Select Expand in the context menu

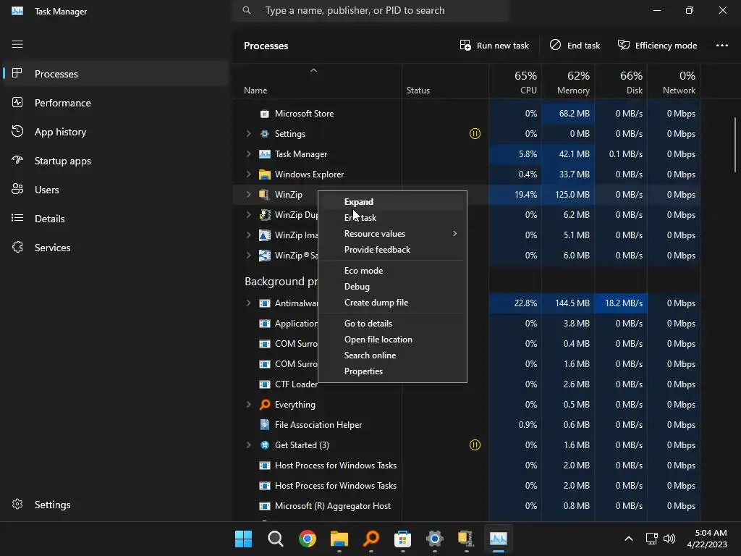coord(392,202)
